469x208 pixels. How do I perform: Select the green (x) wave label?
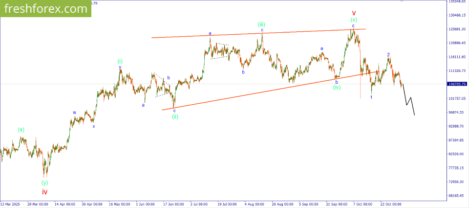21,130
